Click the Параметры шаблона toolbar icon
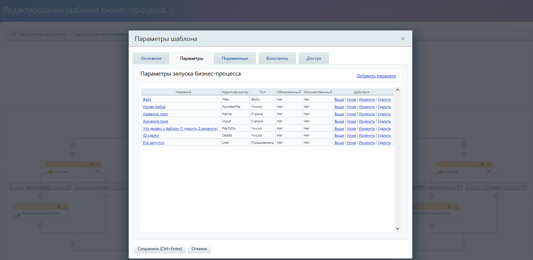Image resolution: width=533 pixels, height=260 pixels. click(13, 34)
